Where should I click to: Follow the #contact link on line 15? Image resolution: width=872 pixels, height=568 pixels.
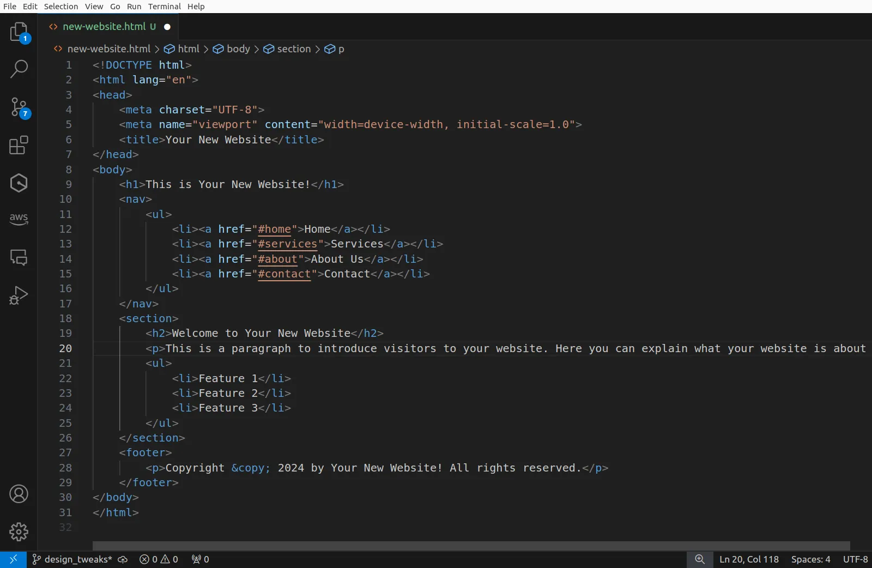[284, 274]
